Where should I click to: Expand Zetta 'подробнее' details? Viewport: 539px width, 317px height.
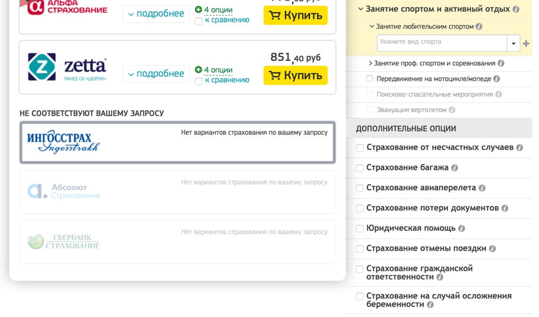[156, 74]
